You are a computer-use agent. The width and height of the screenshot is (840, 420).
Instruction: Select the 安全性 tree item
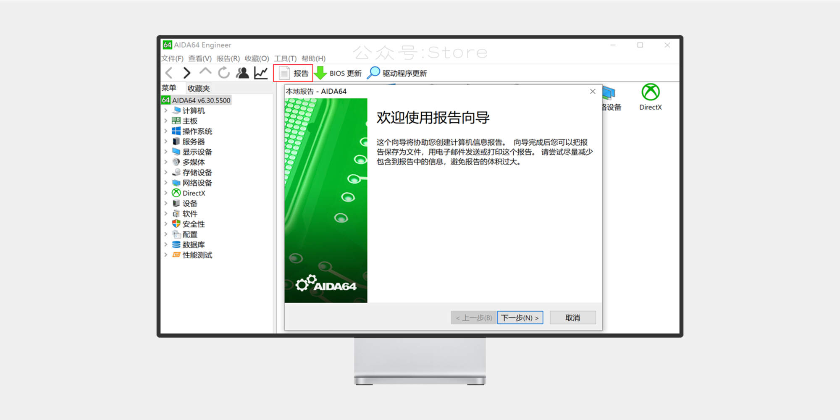(x=193, y=224)
